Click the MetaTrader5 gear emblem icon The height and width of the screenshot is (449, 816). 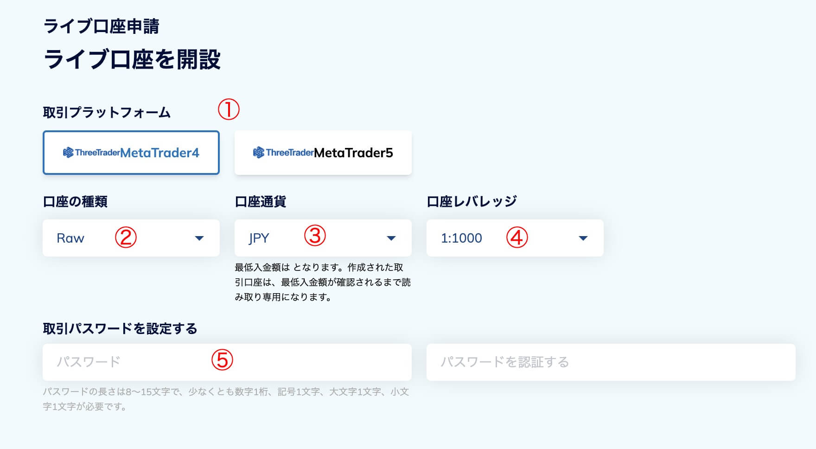(x=260, y=153)
